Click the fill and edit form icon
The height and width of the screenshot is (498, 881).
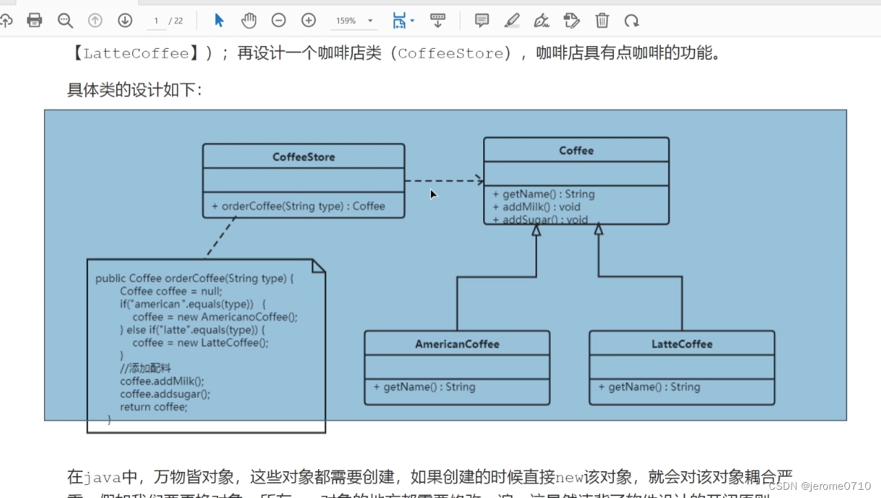tap(571, 21)
